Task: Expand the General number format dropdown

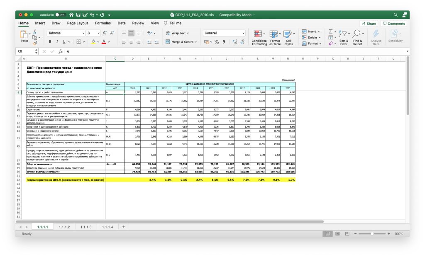Action: click(243, 33)
